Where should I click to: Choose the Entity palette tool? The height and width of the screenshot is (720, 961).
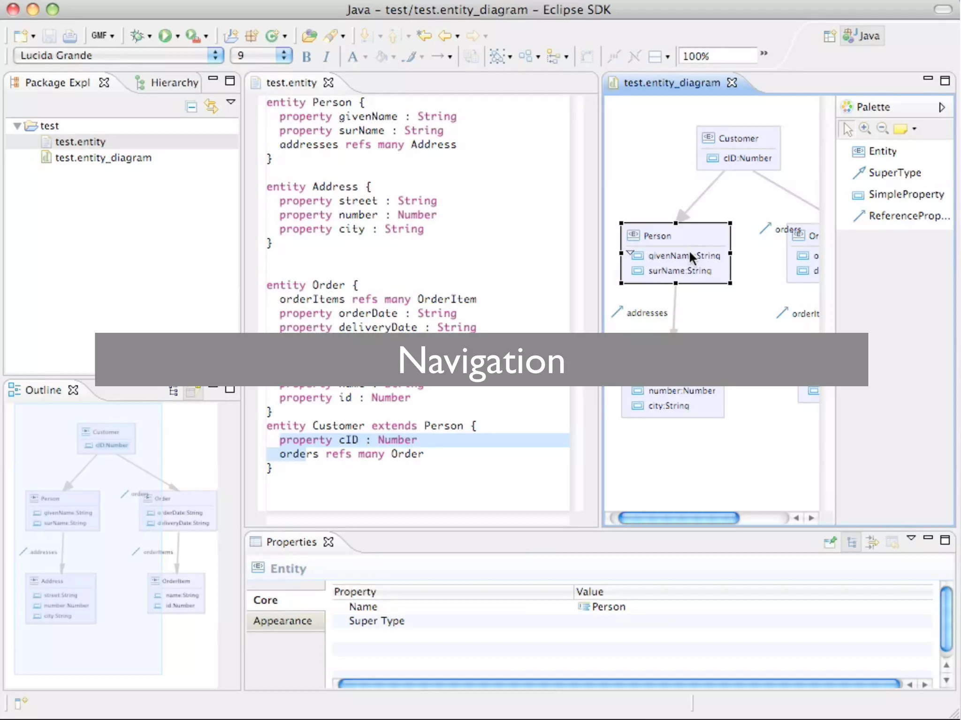(882, 151)
